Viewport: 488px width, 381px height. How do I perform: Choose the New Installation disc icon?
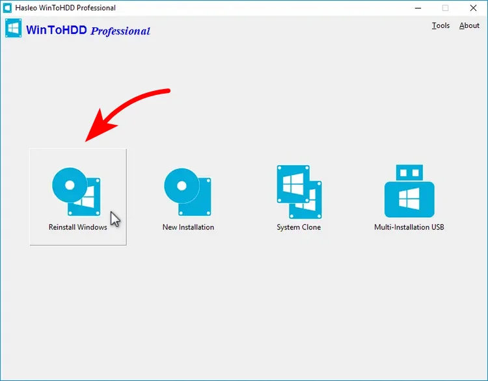187,192
